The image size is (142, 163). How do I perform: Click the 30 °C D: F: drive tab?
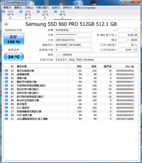coord(28,15)
